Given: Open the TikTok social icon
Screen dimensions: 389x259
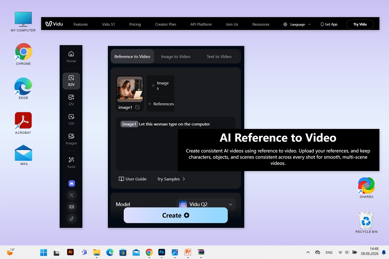Looking at the screenshot, I should click(x=71, y=218).
